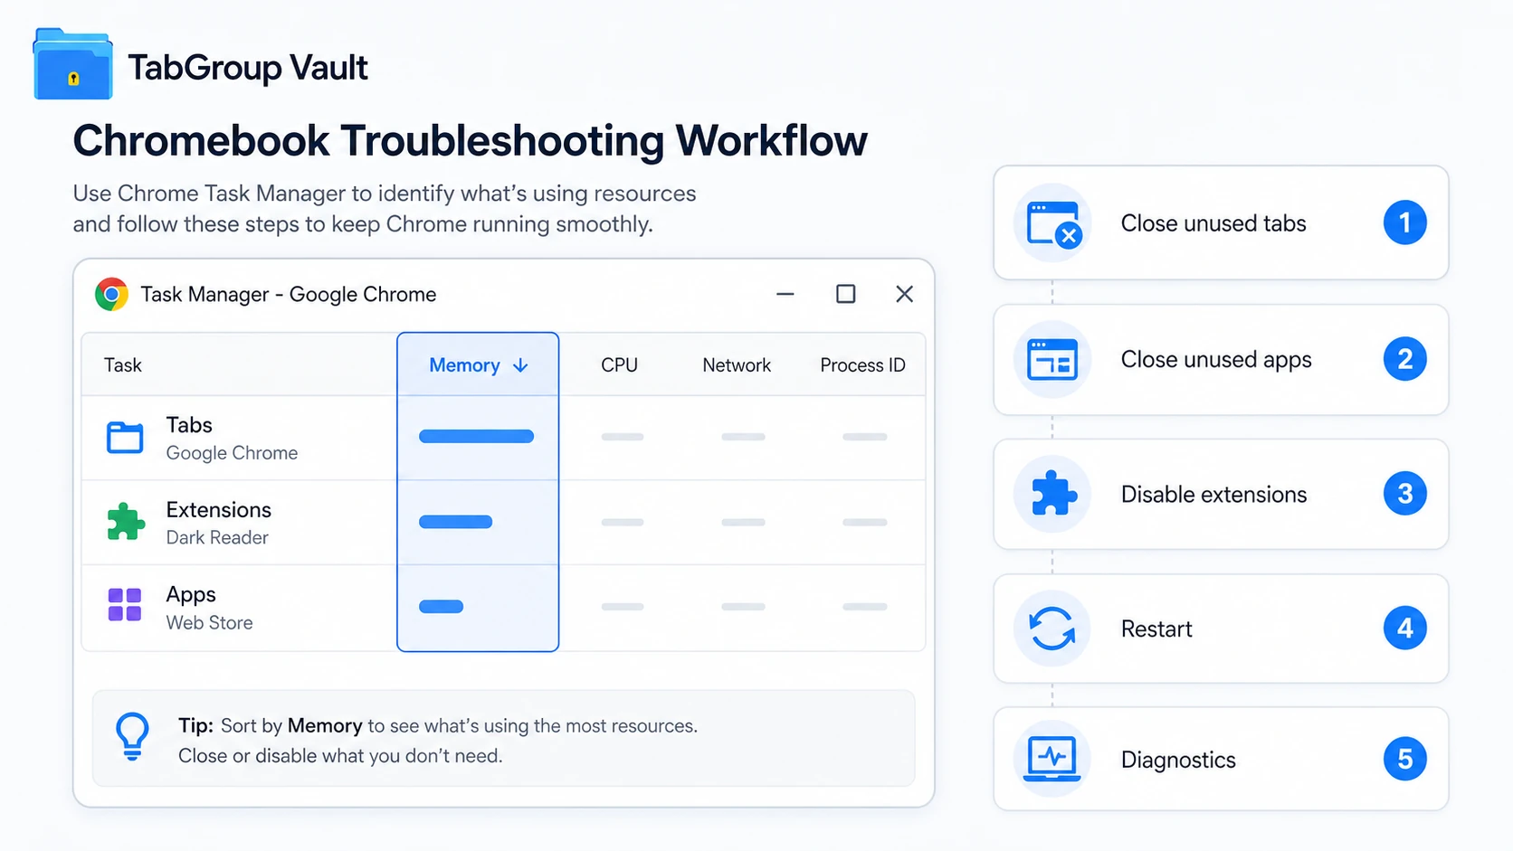The height and width of the screenshot is (851, 1513).
Task: Click the Tabs folder icon in task list
Action: (125, 437)
